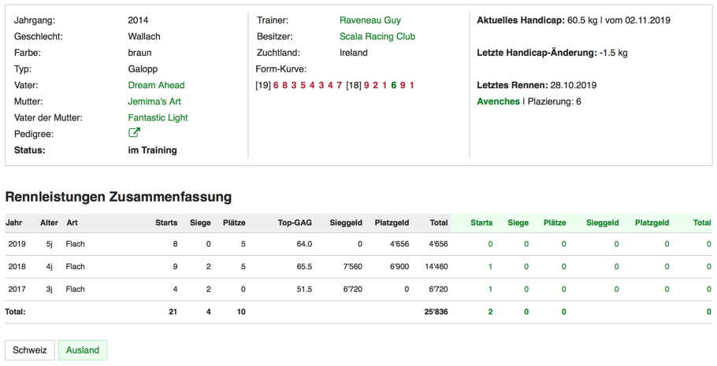Open dam Jemima's Art link
717x366 pixels.
click(x=154, y=102)
